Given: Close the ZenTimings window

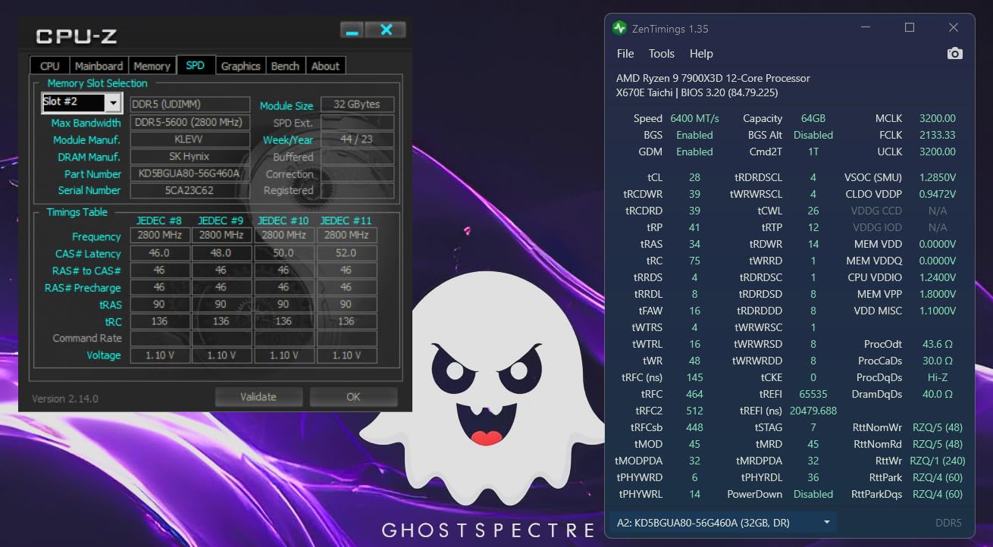Looking at the screenshot, I should tap(954, 28).
